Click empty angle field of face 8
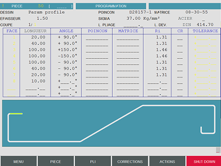 pos(68,81)
